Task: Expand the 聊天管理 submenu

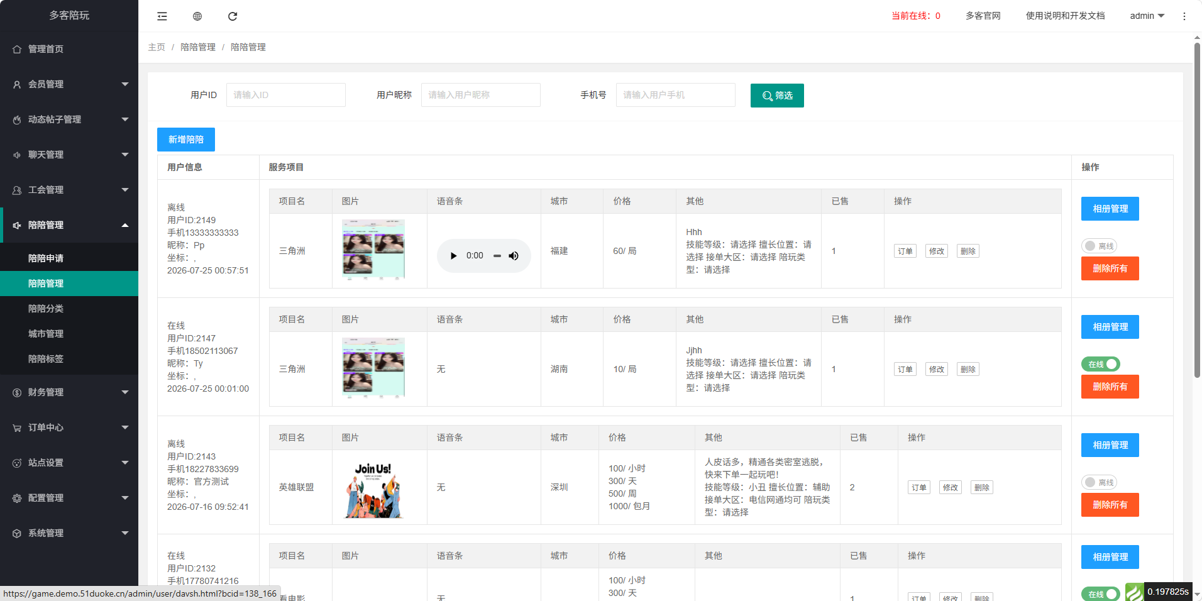Action: point(125,155)
